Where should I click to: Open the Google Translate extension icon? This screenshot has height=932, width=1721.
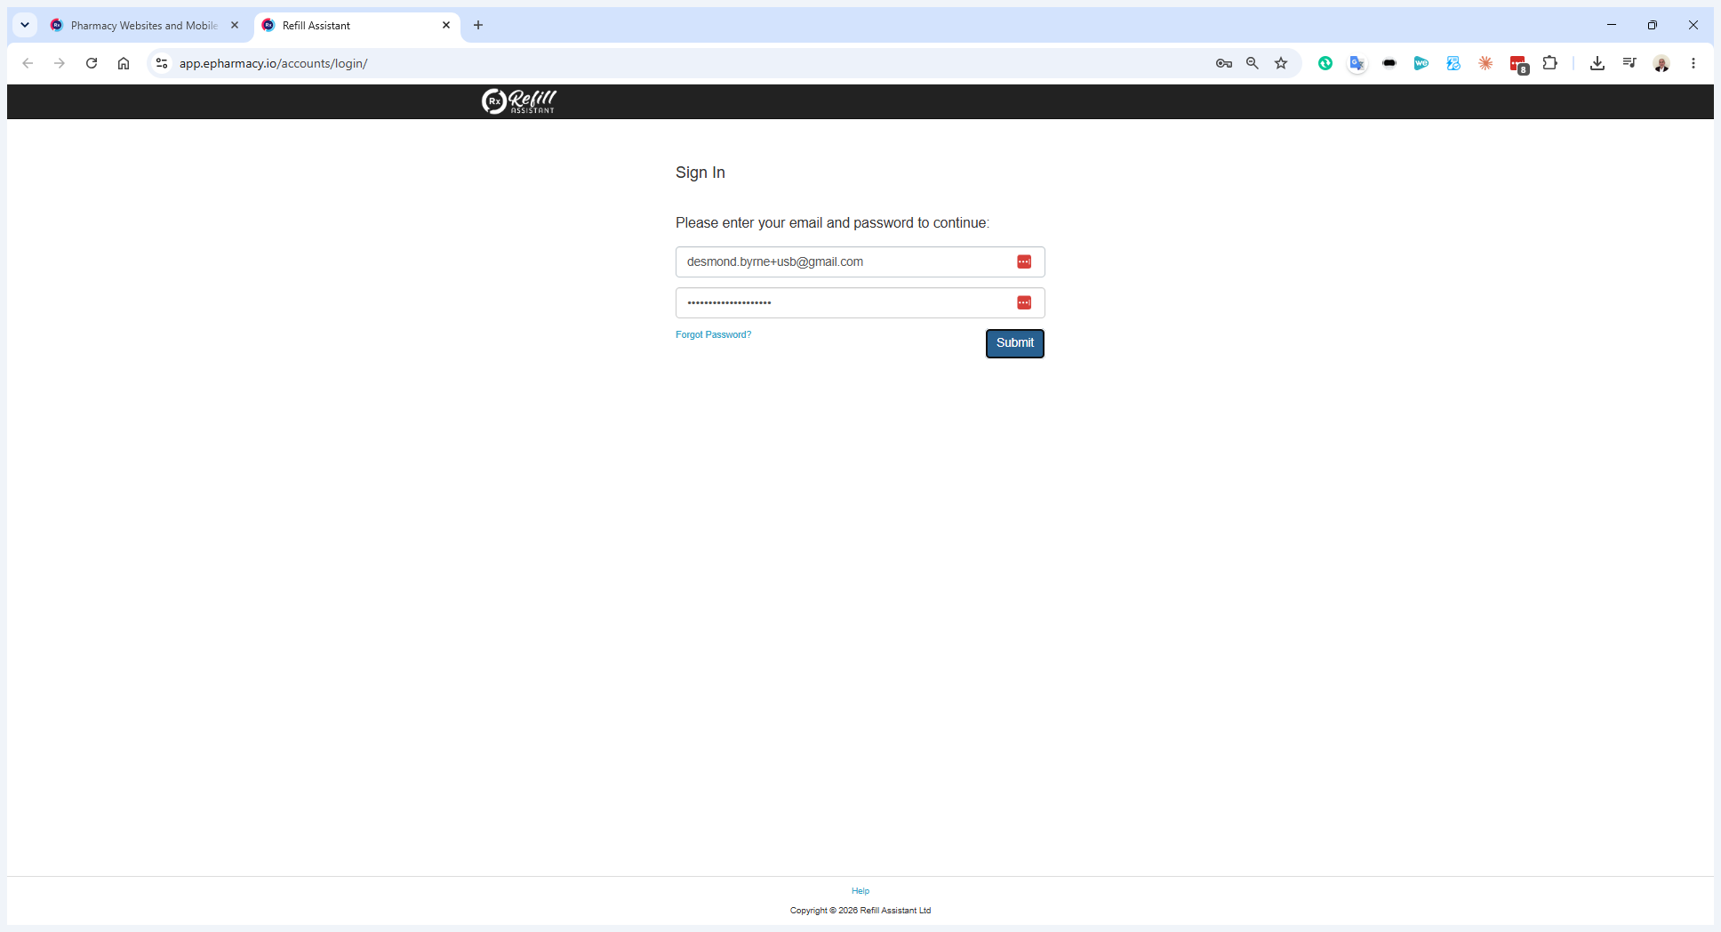coord(1357,63)
